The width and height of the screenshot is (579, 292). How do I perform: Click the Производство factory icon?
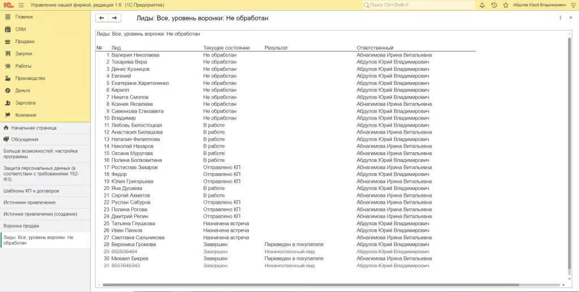coord(8,78)
